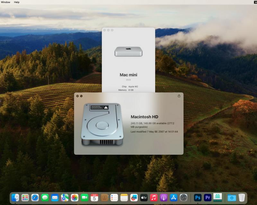Open the Calendar app in Dock
The height and width of the screenshot is (205, 257).
coord(94,198)
